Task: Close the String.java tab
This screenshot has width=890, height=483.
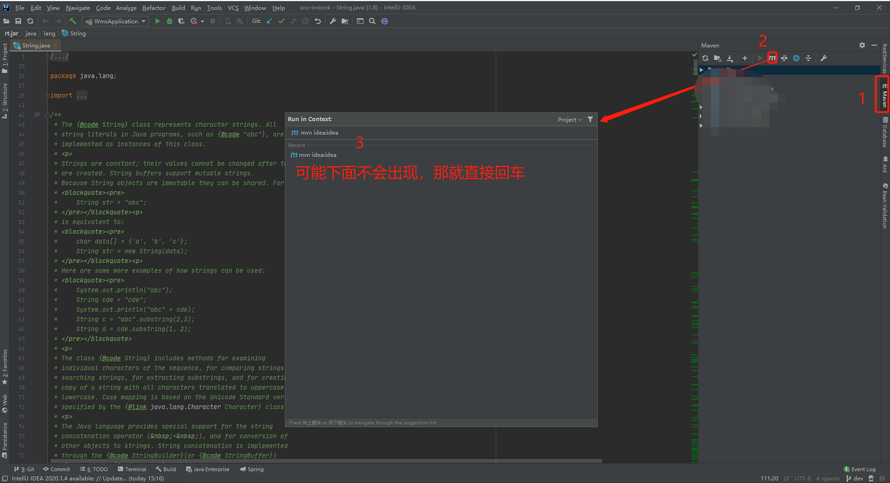Action: [x=55, y=45]
